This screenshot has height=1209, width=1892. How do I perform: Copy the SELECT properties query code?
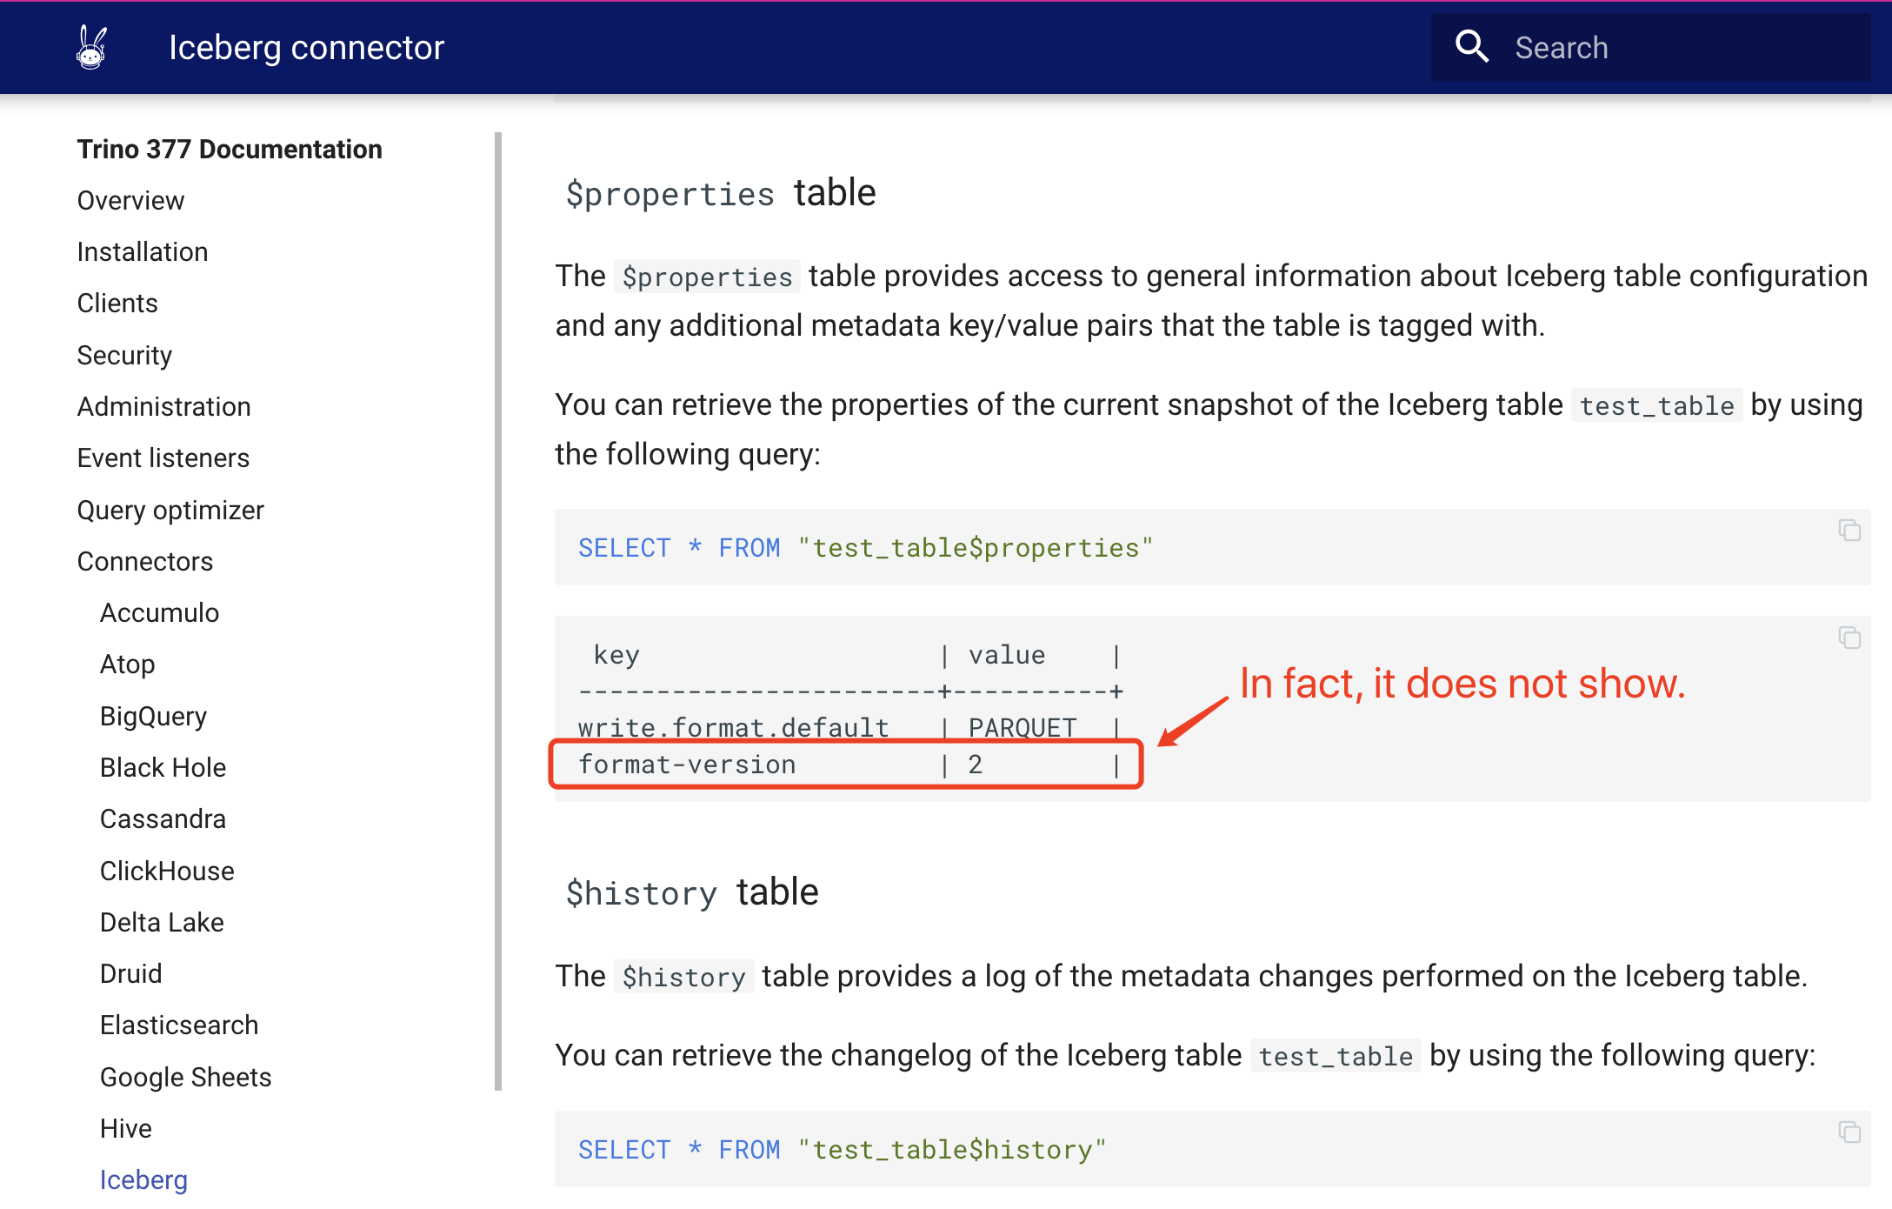click(1849, 531)
